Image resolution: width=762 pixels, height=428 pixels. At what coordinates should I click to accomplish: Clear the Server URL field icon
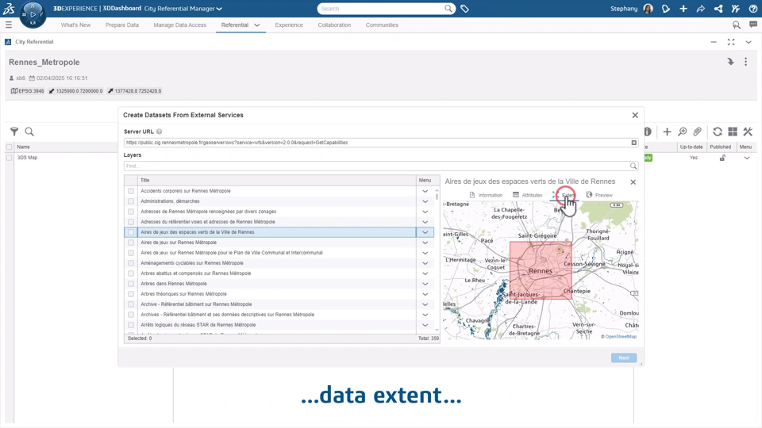[x=633, y=143]
